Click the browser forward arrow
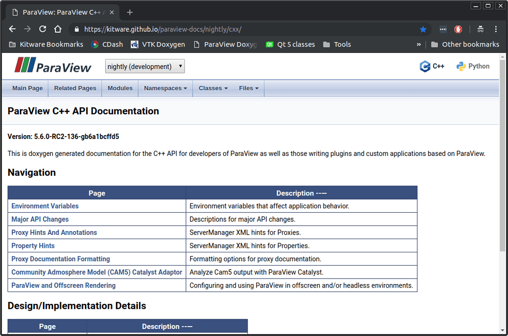 pos(28,29)
